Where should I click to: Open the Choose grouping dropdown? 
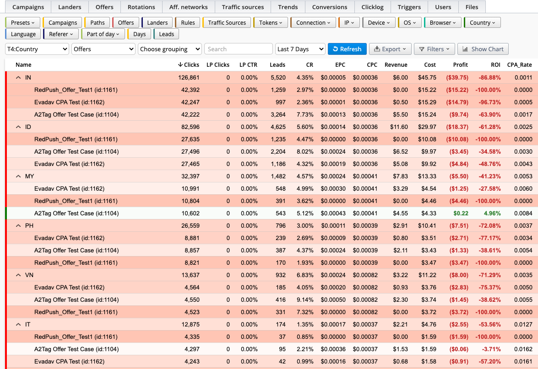[x=170, y=49]
